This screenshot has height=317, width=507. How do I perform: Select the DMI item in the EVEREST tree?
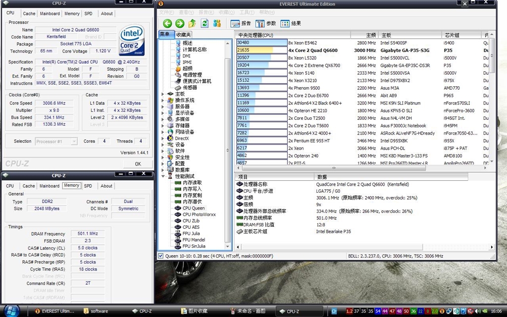point(187,56)
